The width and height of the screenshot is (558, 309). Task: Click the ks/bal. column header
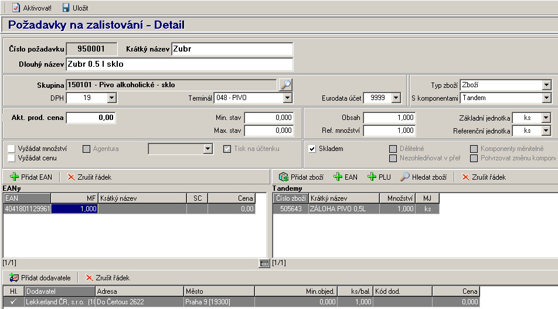(x=355, y=291)
